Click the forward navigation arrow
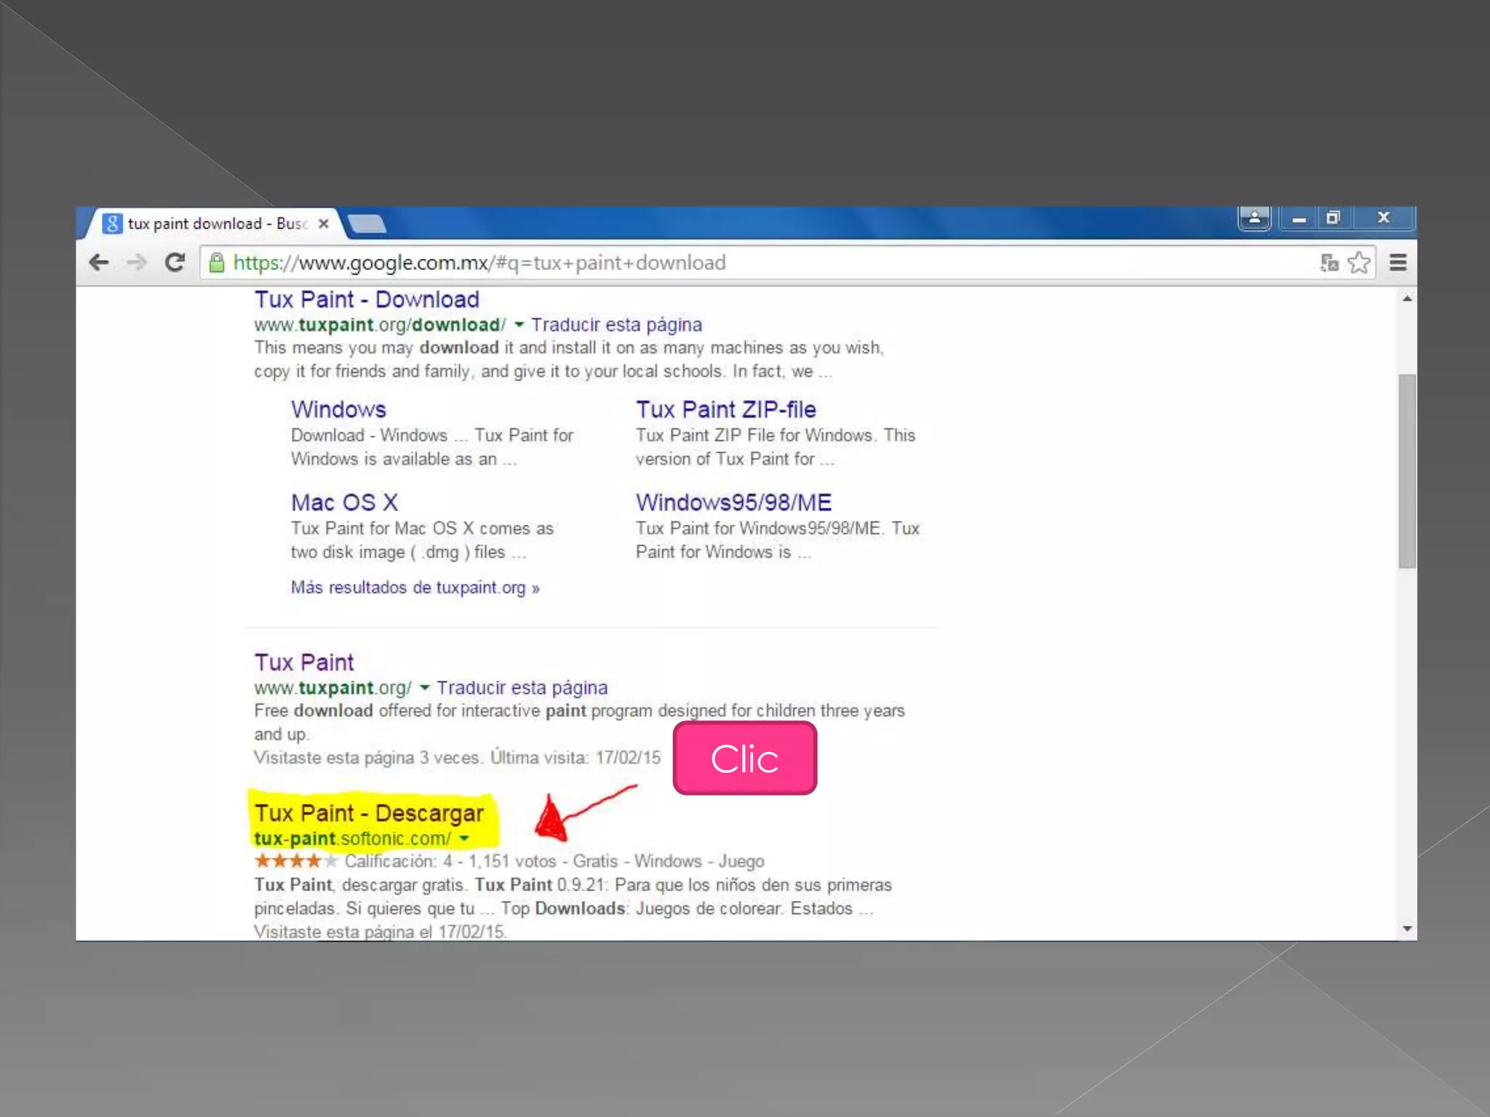 pyautogui.click(x=137, y=263)
